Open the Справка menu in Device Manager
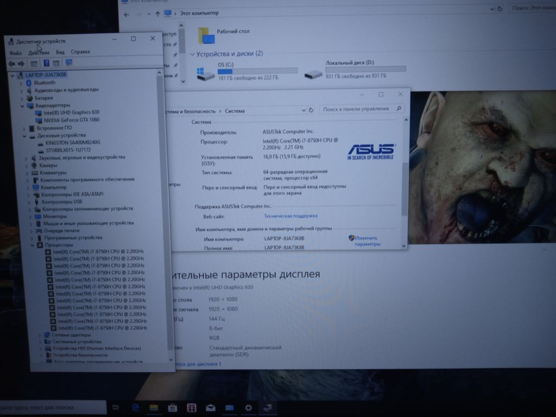The width and height of the screenshot is (556, 417). point(80,52)
